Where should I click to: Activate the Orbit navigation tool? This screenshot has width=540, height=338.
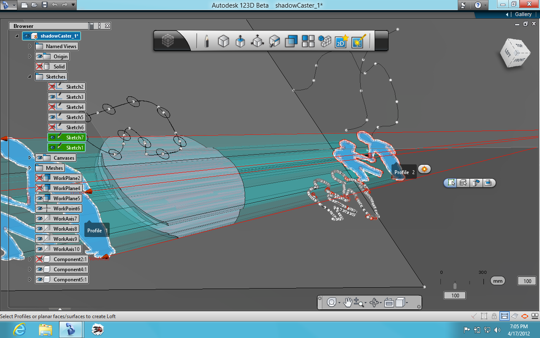(374, 303)
